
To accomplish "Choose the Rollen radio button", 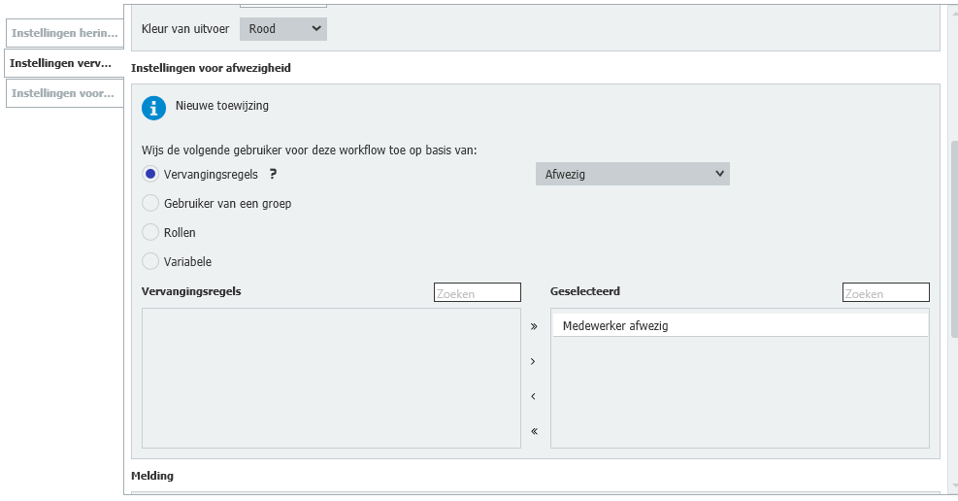I will point(150,233).
